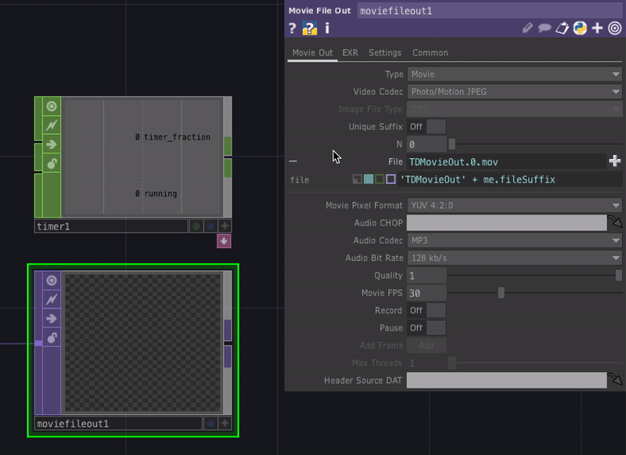The image size is (626, 455).
Task: Click the Audio CHOP arrow picker icon
Action: 615,222
